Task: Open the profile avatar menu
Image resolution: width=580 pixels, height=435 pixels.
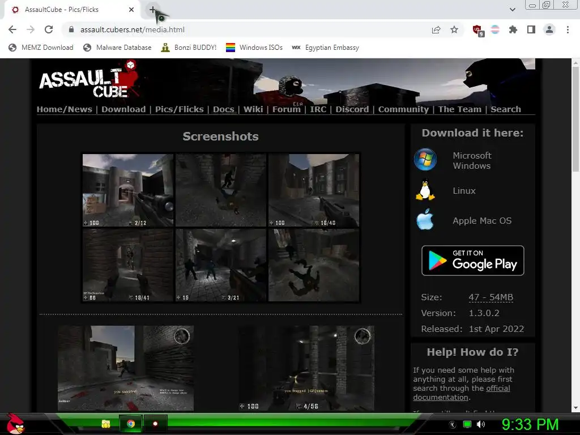Action: click(x=549, y=29)
